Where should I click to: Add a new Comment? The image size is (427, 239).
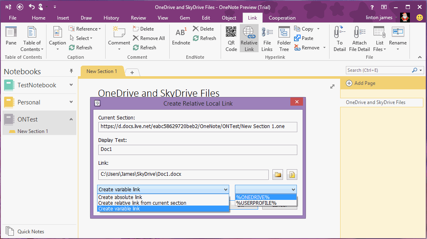point(119,39)
